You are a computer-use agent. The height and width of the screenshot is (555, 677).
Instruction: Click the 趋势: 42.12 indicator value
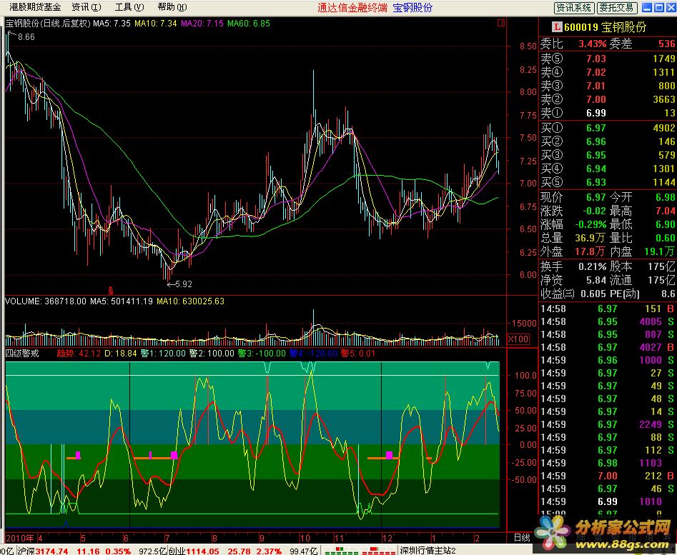pos(79,354)
